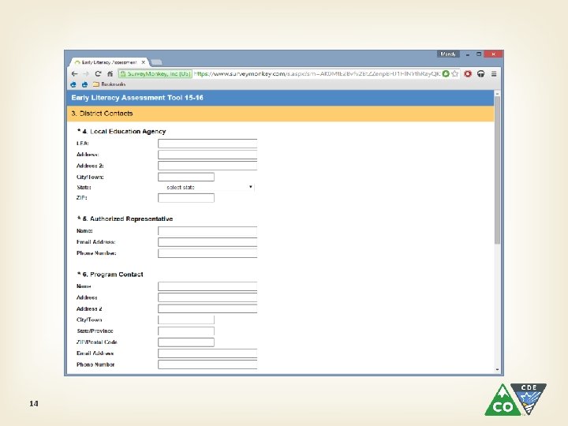568x426 pixels.
Task: Click the page vertical scrollbar thumb
Action: coord(497,170)
